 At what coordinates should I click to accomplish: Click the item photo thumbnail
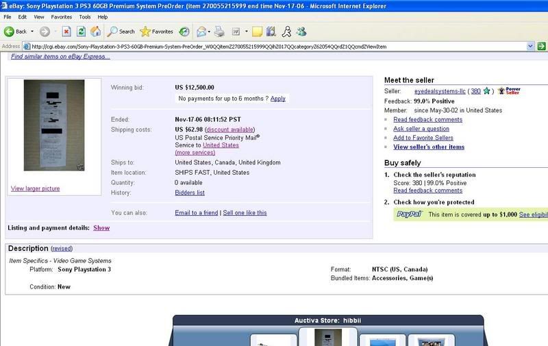(x=54, y=125)
